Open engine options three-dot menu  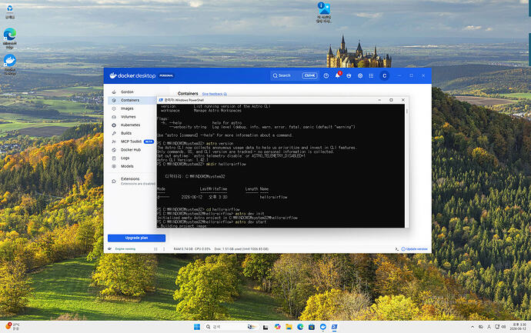164,249
